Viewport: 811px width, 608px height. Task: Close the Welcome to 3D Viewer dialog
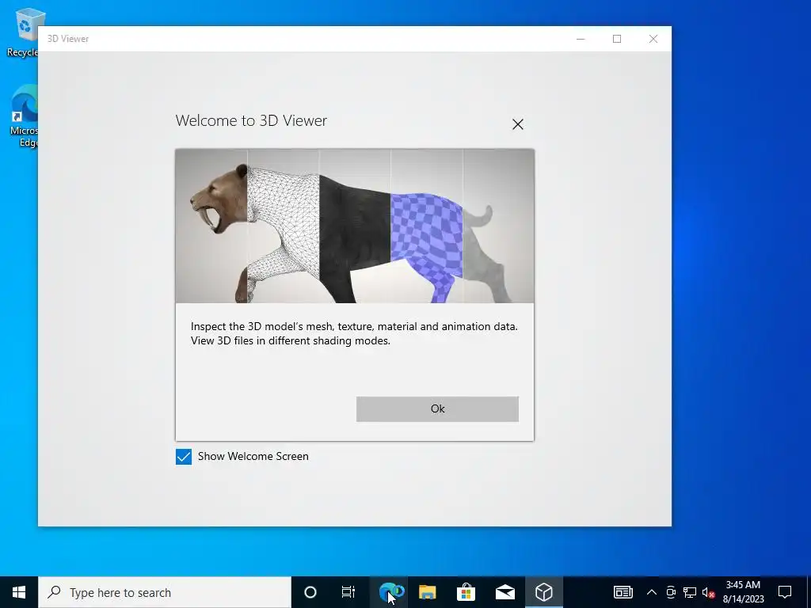518,124
